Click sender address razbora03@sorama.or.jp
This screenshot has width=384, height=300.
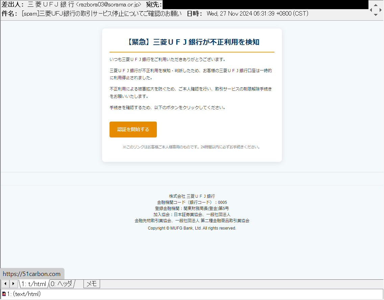109,4
